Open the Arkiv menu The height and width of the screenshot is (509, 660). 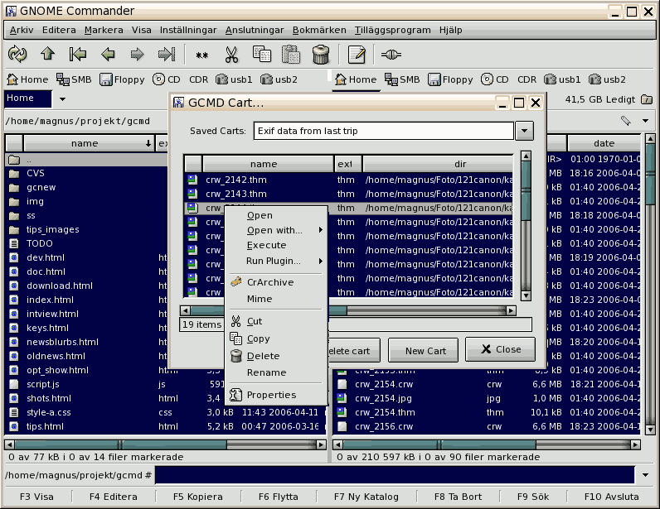point(22,31)
